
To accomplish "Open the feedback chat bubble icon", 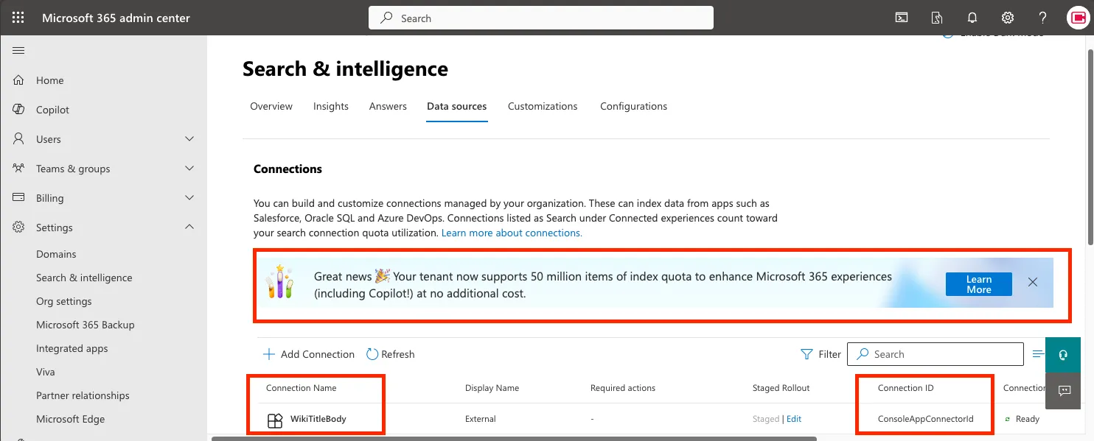I will tap(1062, 391).
